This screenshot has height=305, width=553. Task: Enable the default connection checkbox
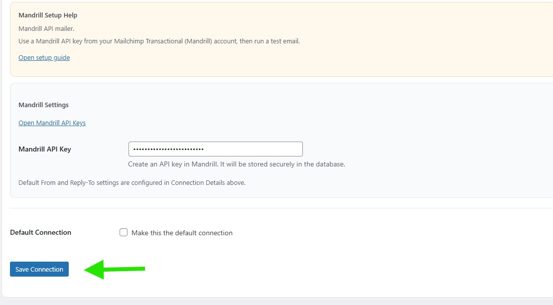[124, 233]
